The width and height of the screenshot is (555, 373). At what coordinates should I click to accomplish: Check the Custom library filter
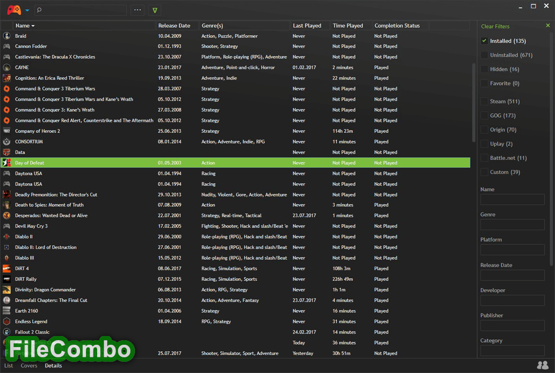[484, 172]
